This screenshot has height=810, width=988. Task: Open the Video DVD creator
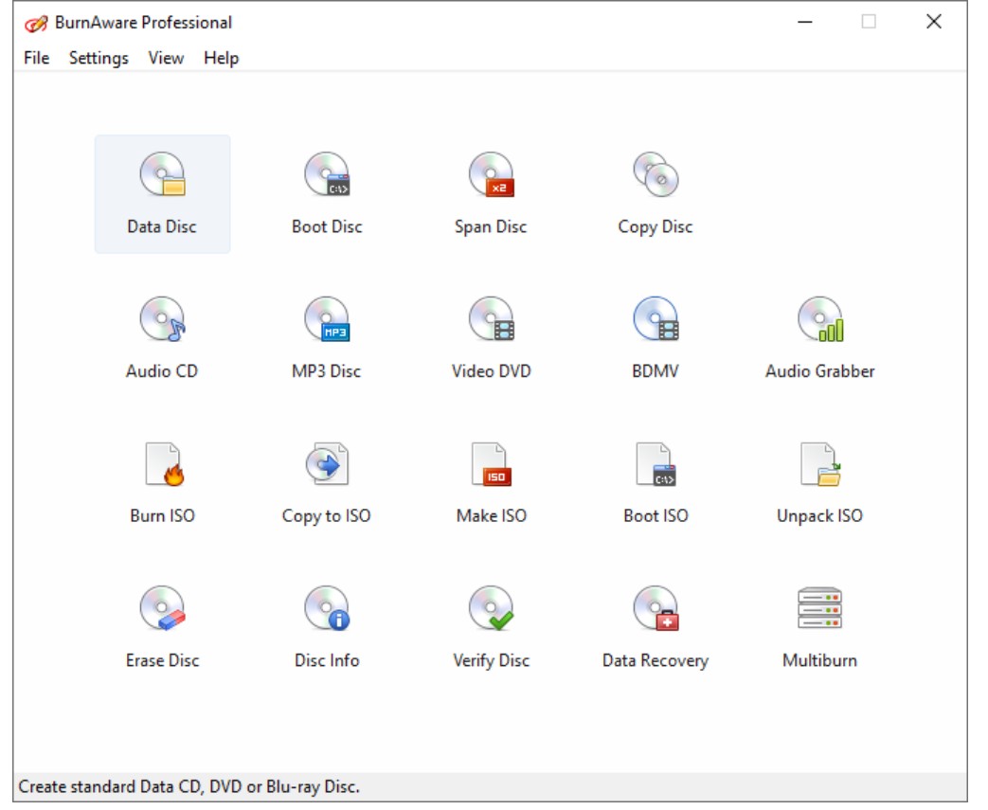click(x=490, y=332)
